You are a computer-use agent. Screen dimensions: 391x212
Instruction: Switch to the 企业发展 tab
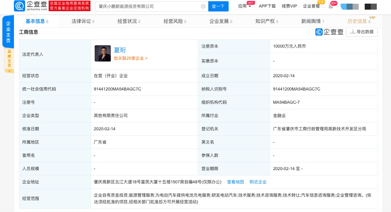pos(221,21)
